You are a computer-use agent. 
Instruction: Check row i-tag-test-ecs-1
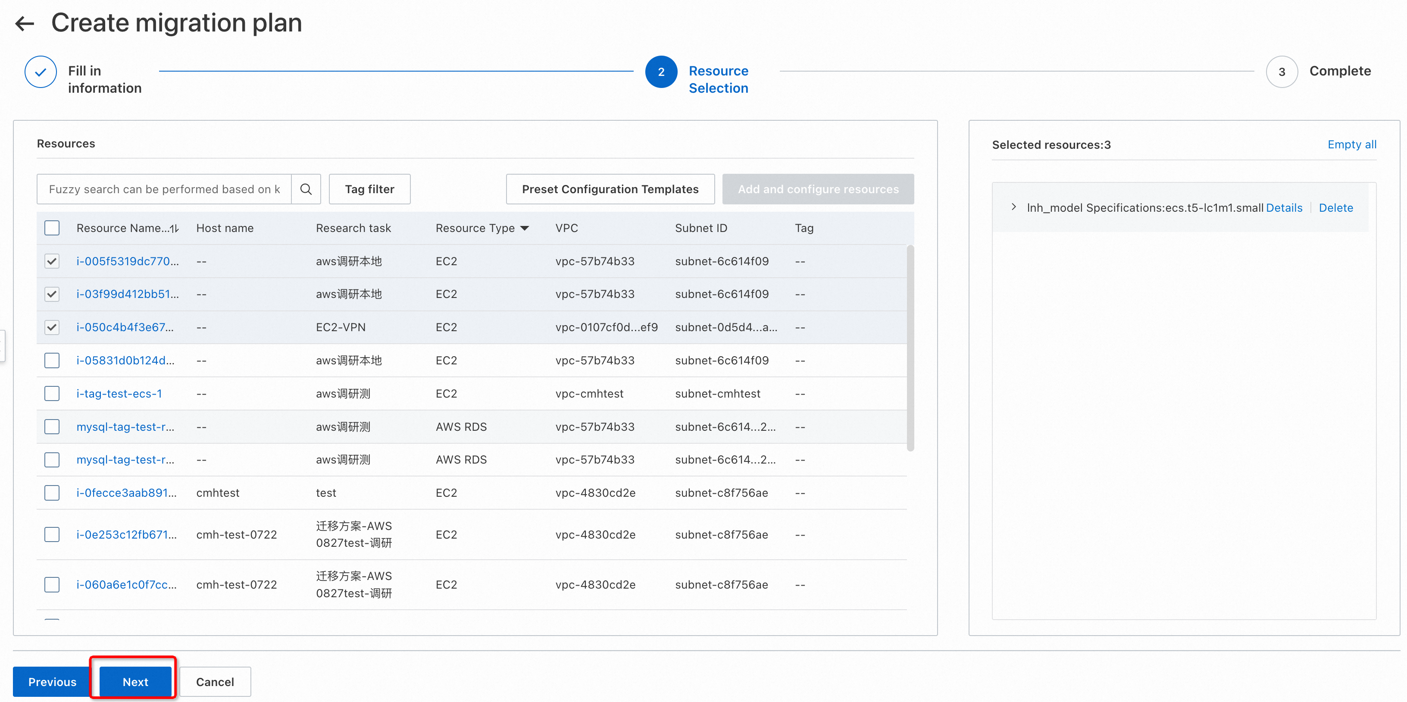coord(52,393)
